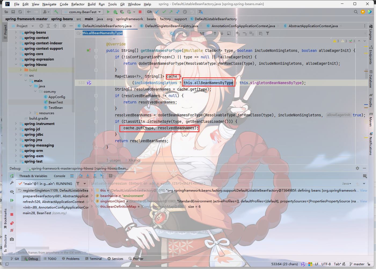Open Java language dropdown in evaluate bar
The height and width of the screenshot is (269, 376).
click(x=347, y=184)
